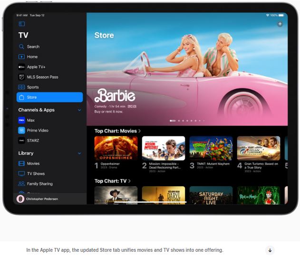Click the download arrow beside caption

pyautogui.click(x=270, y=250)
